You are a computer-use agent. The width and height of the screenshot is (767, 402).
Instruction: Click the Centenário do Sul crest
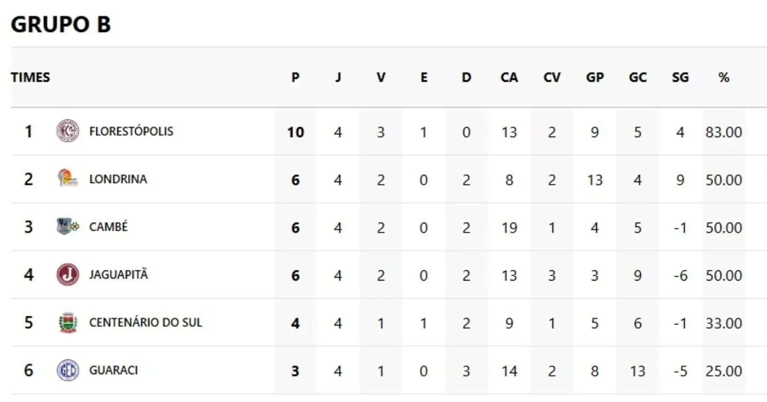(x=68, y=323)
